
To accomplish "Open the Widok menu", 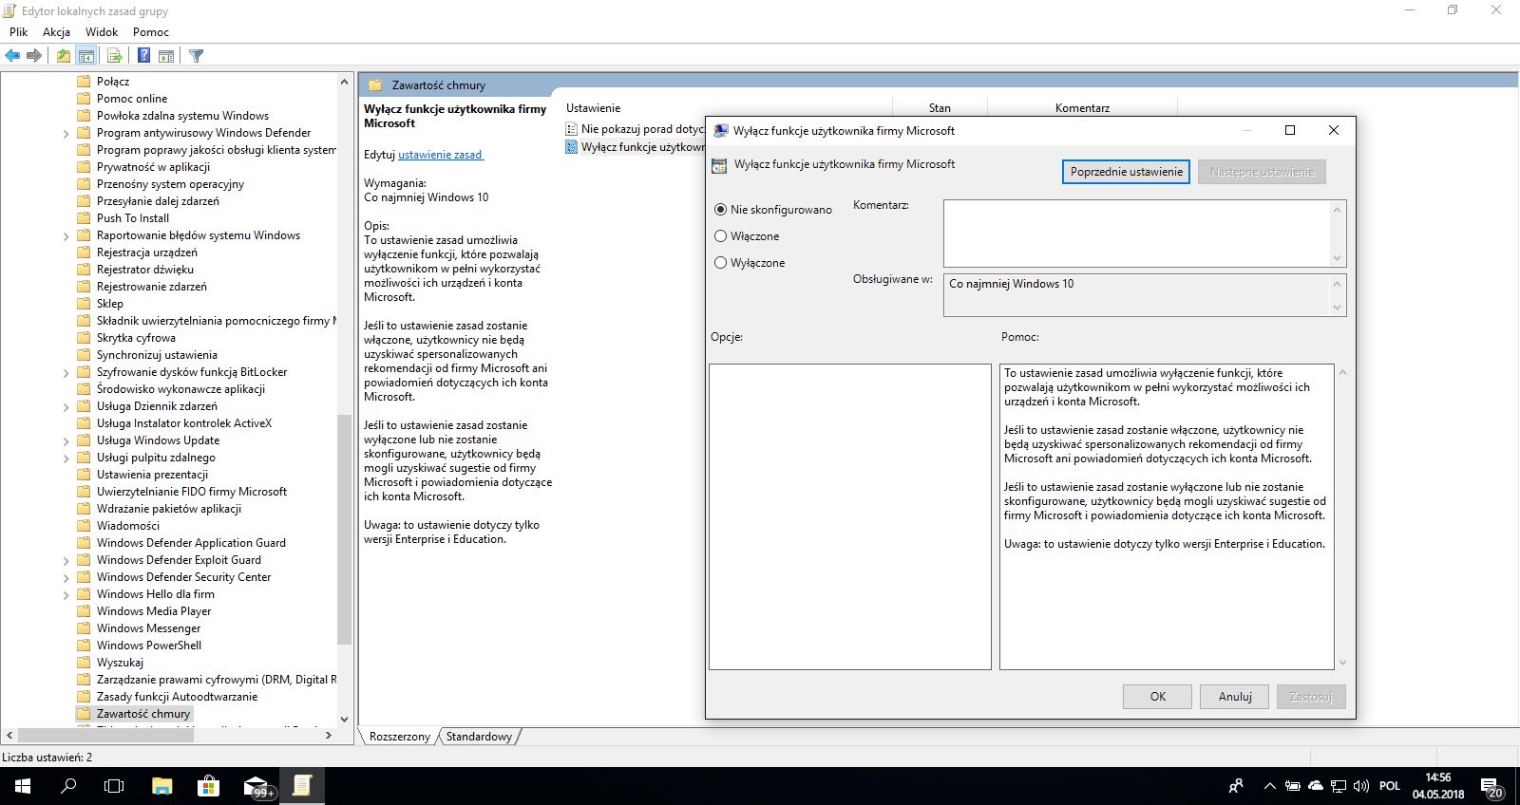I will coord(102,32).
